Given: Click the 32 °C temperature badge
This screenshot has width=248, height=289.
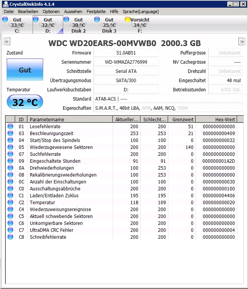Looking at the screenshot, I should click(x=25, y=102).
